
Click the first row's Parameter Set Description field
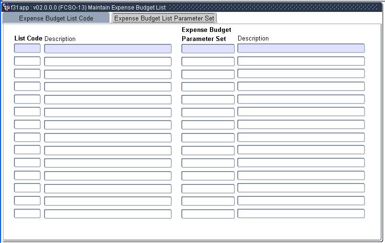pyautogui.click(x=301, y=49)
